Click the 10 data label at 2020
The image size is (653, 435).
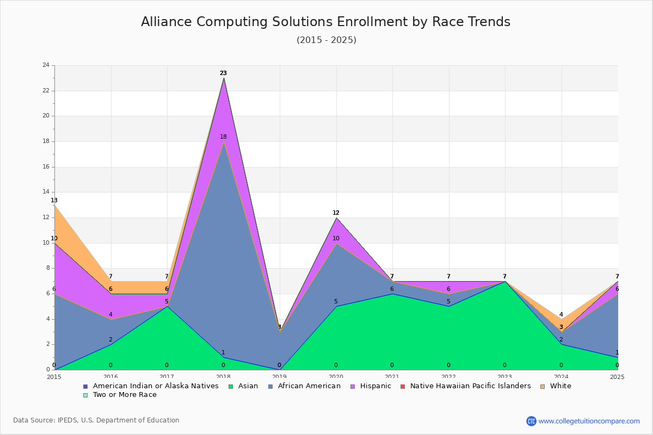click(336, 238)
